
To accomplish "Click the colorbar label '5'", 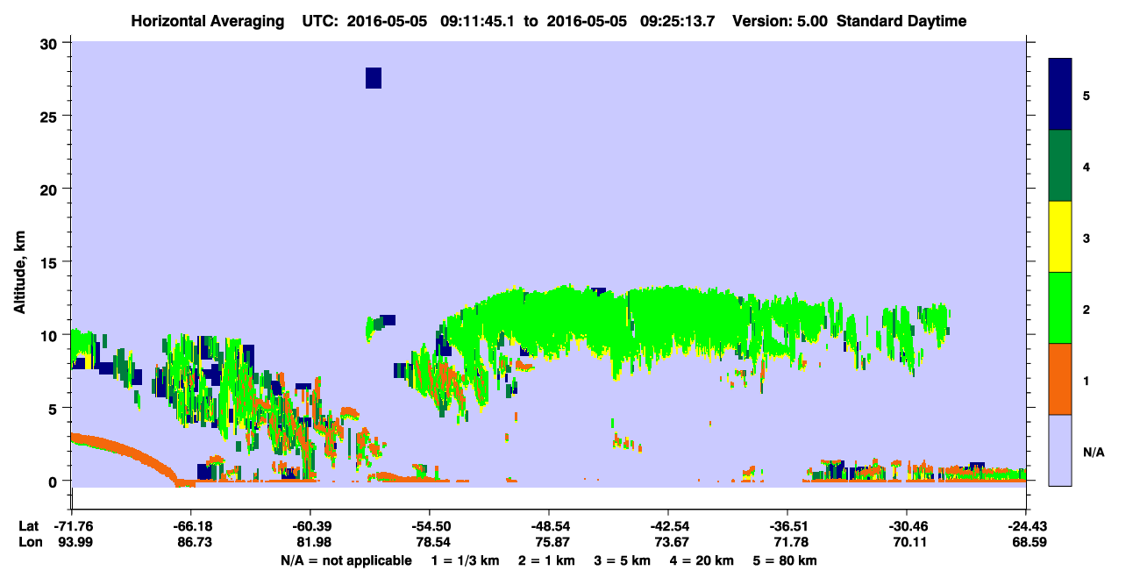I will 1087,95.
